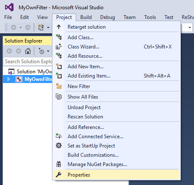Screen dimensions: 194x185
Task: Click the Class Wizard icon in menu
Action: click(x=59, y=47)
